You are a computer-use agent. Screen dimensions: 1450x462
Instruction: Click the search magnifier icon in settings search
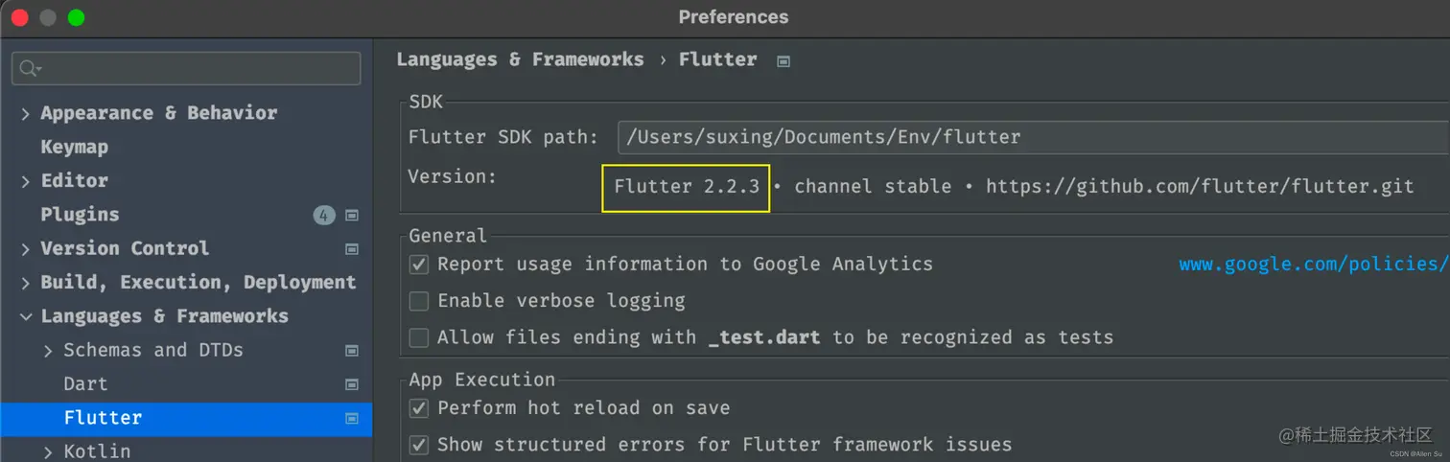click(31, 68)
